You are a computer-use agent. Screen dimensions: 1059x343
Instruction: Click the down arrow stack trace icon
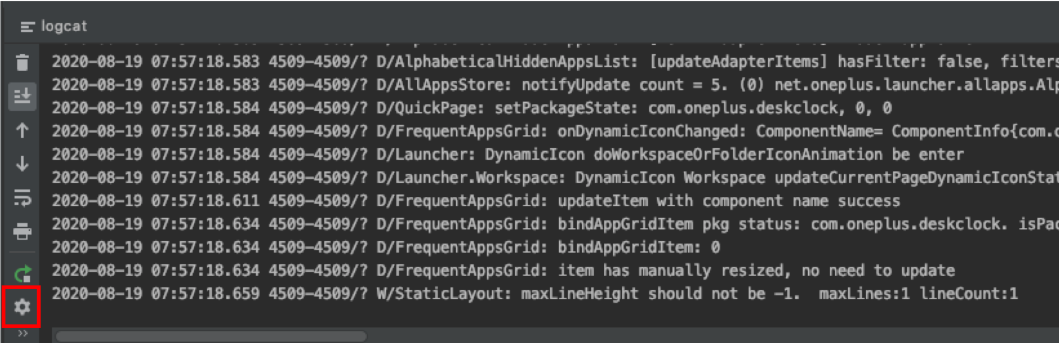coord(22,164)
